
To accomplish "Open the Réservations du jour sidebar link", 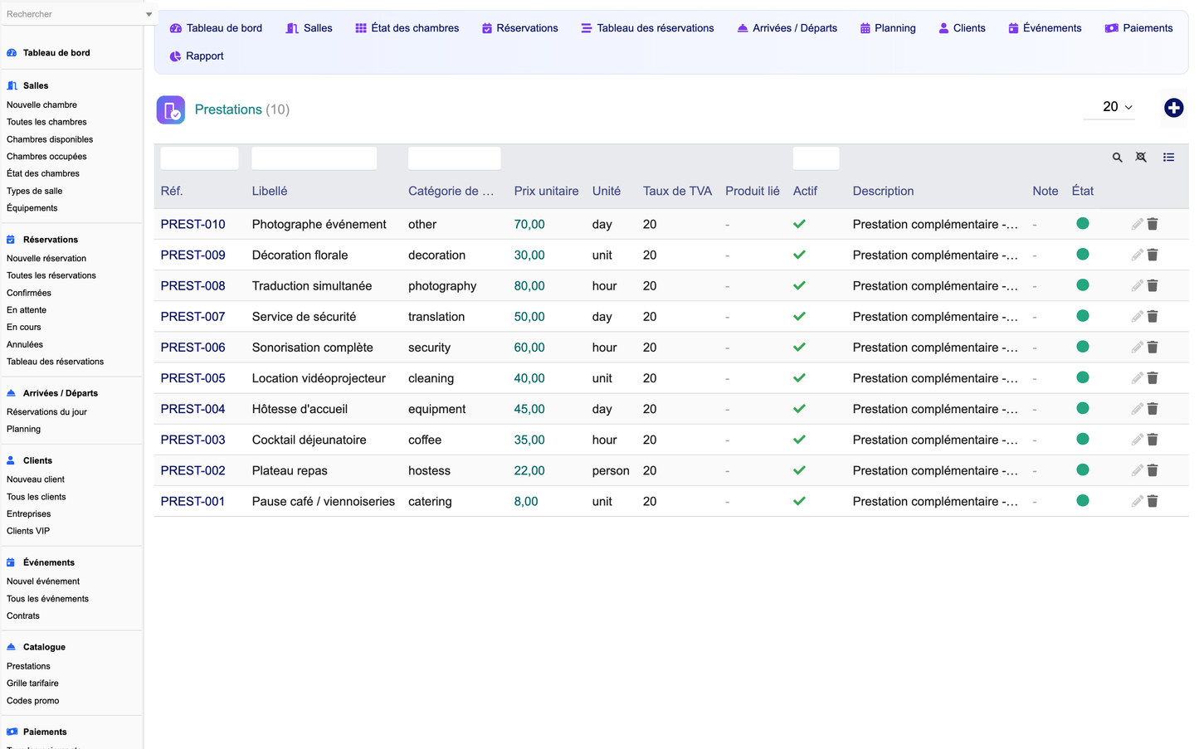I will tap(46, 412).
